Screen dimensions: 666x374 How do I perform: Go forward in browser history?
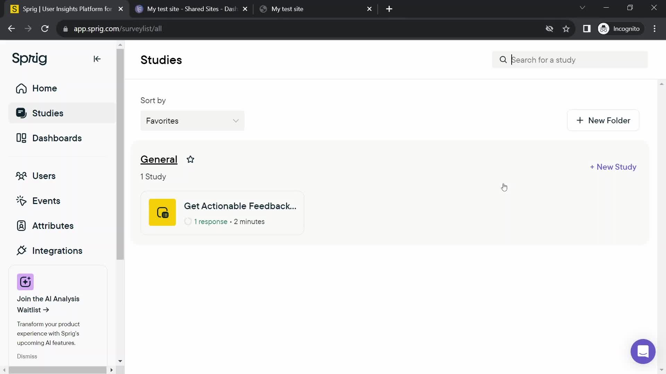click(x=28, y=29)
